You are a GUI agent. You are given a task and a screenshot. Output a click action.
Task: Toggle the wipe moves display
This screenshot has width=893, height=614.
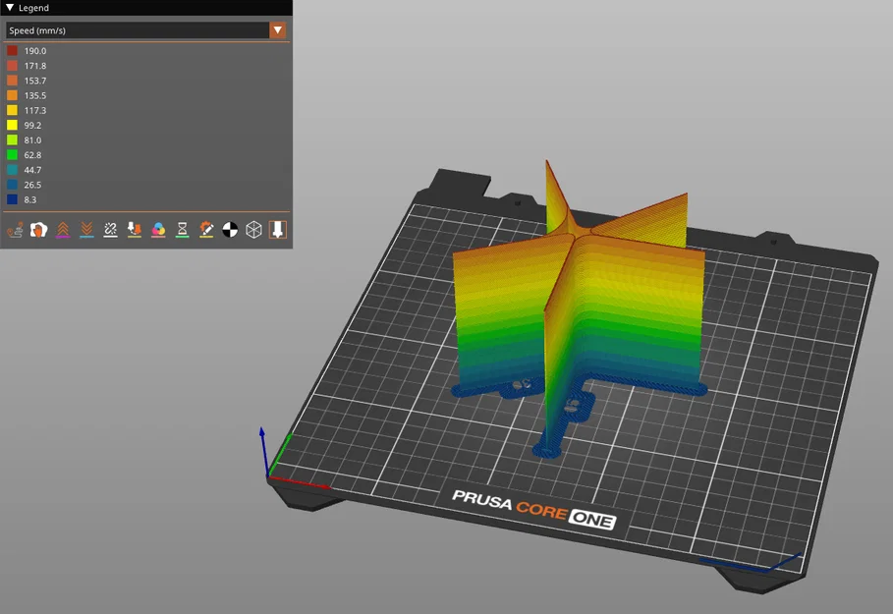point(37,229)
